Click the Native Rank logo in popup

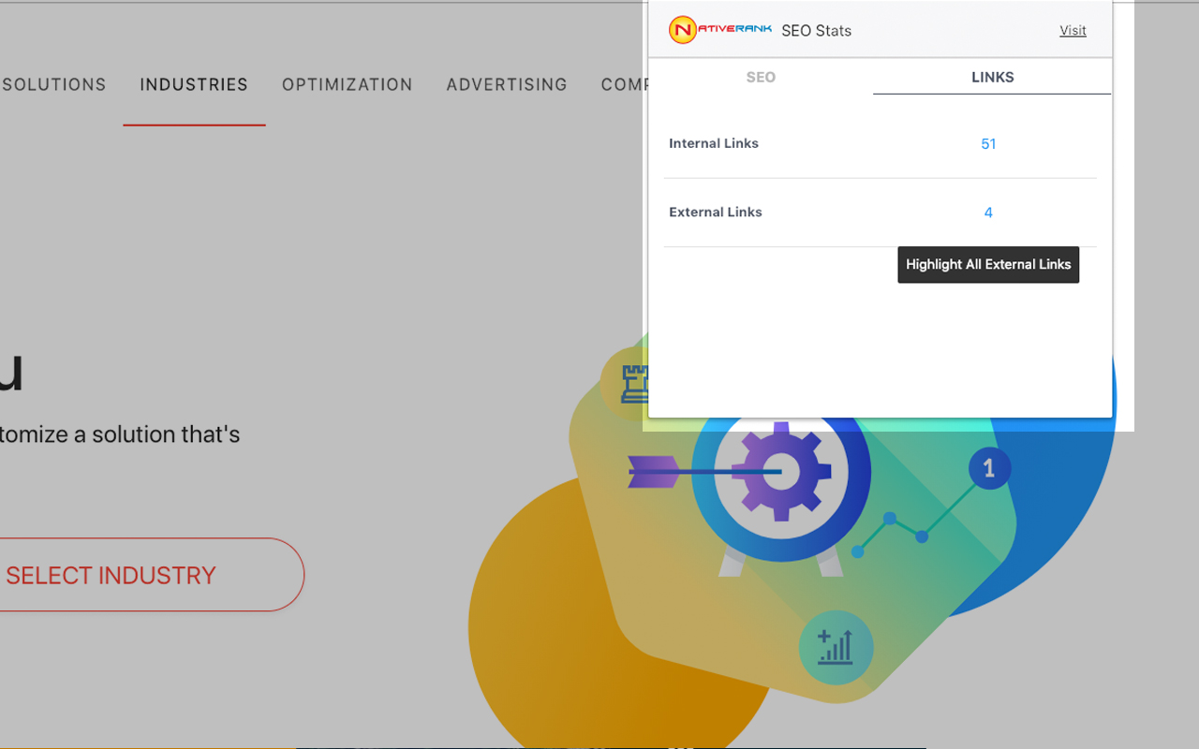(719, 30)
